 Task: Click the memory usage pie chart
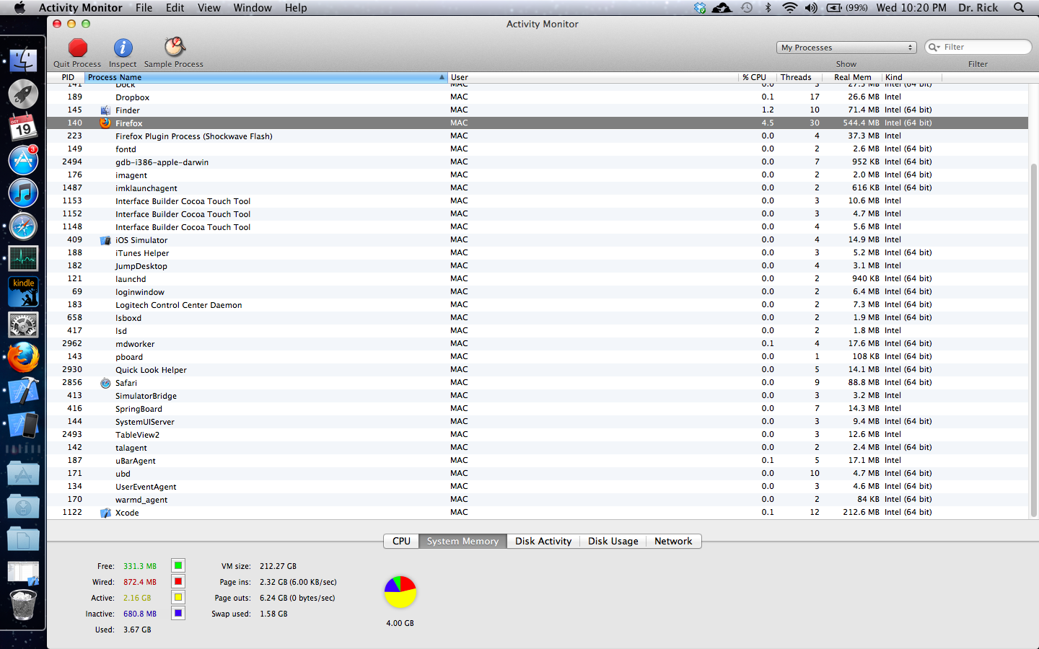[x=400, y=592]
